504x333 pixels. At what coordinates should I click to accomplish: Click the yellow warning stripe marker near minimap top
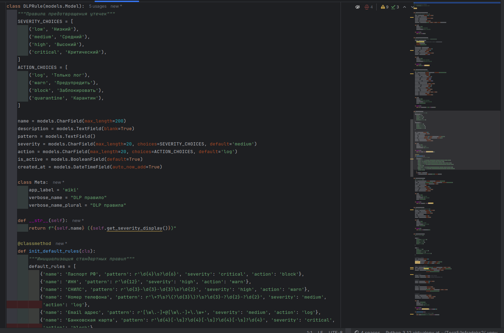tap(412, 17)
